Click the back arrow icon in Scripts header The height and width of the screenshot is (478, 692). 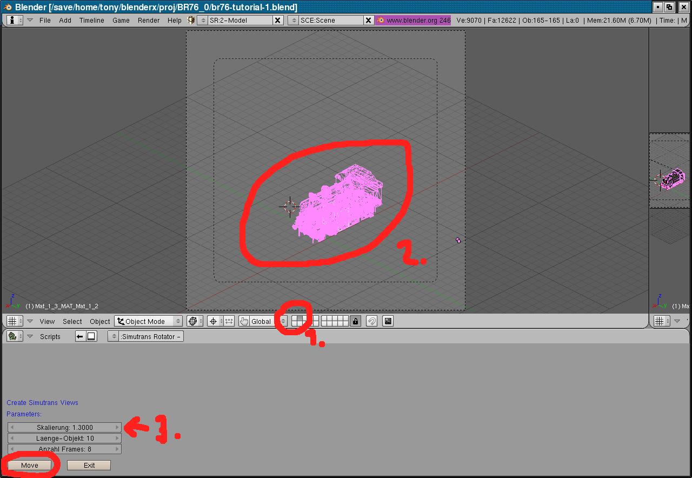tap(80, 336)
